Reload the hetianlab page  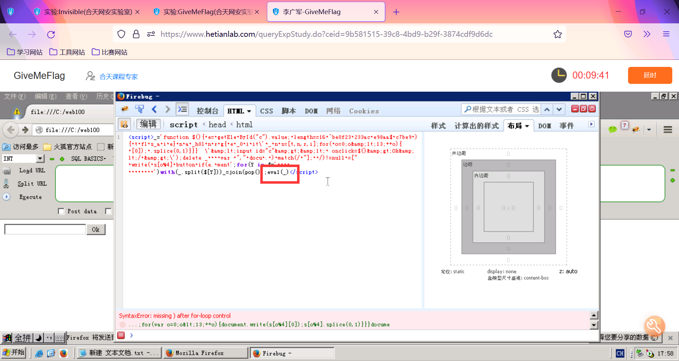click(51, 34)
